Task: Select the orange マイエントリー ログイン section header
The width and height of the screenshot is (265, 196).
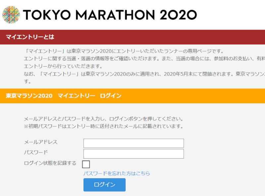Action: pos(132,96)
